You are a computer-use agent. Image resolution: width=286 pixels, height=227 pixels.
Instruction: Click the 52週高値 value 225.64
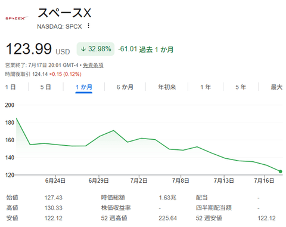tap(167, 218)
